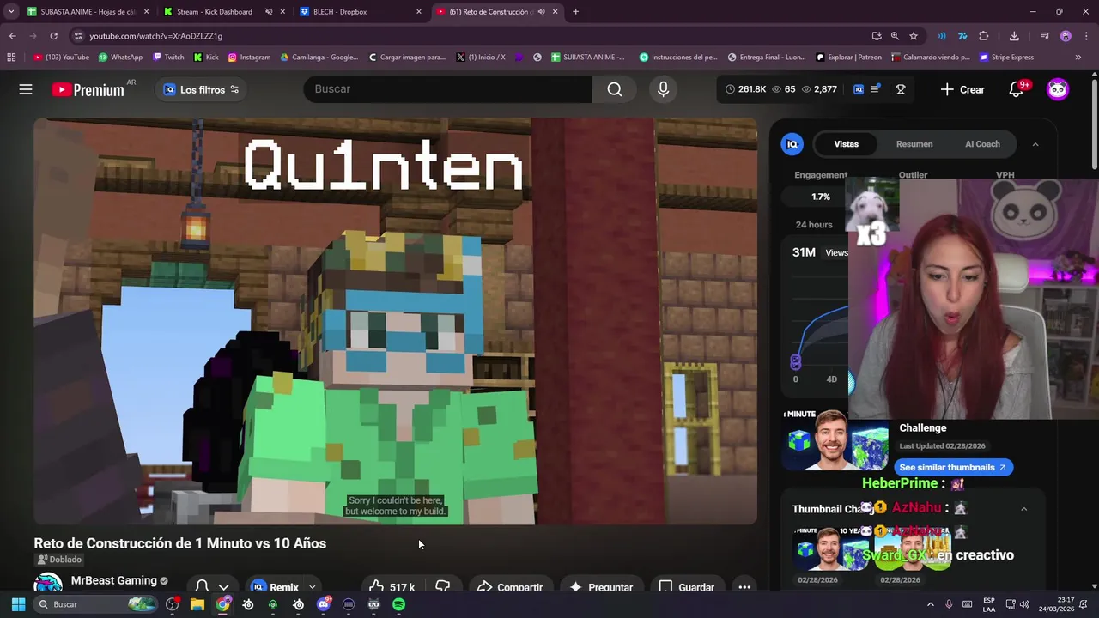
Task: Open the Twitch bookmark
Action: [x=168, y=58]
